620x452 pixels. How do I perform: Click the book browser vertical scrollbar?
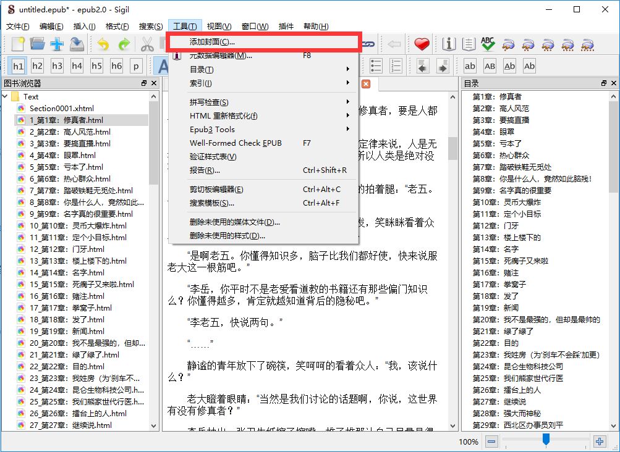click(154, 142)
